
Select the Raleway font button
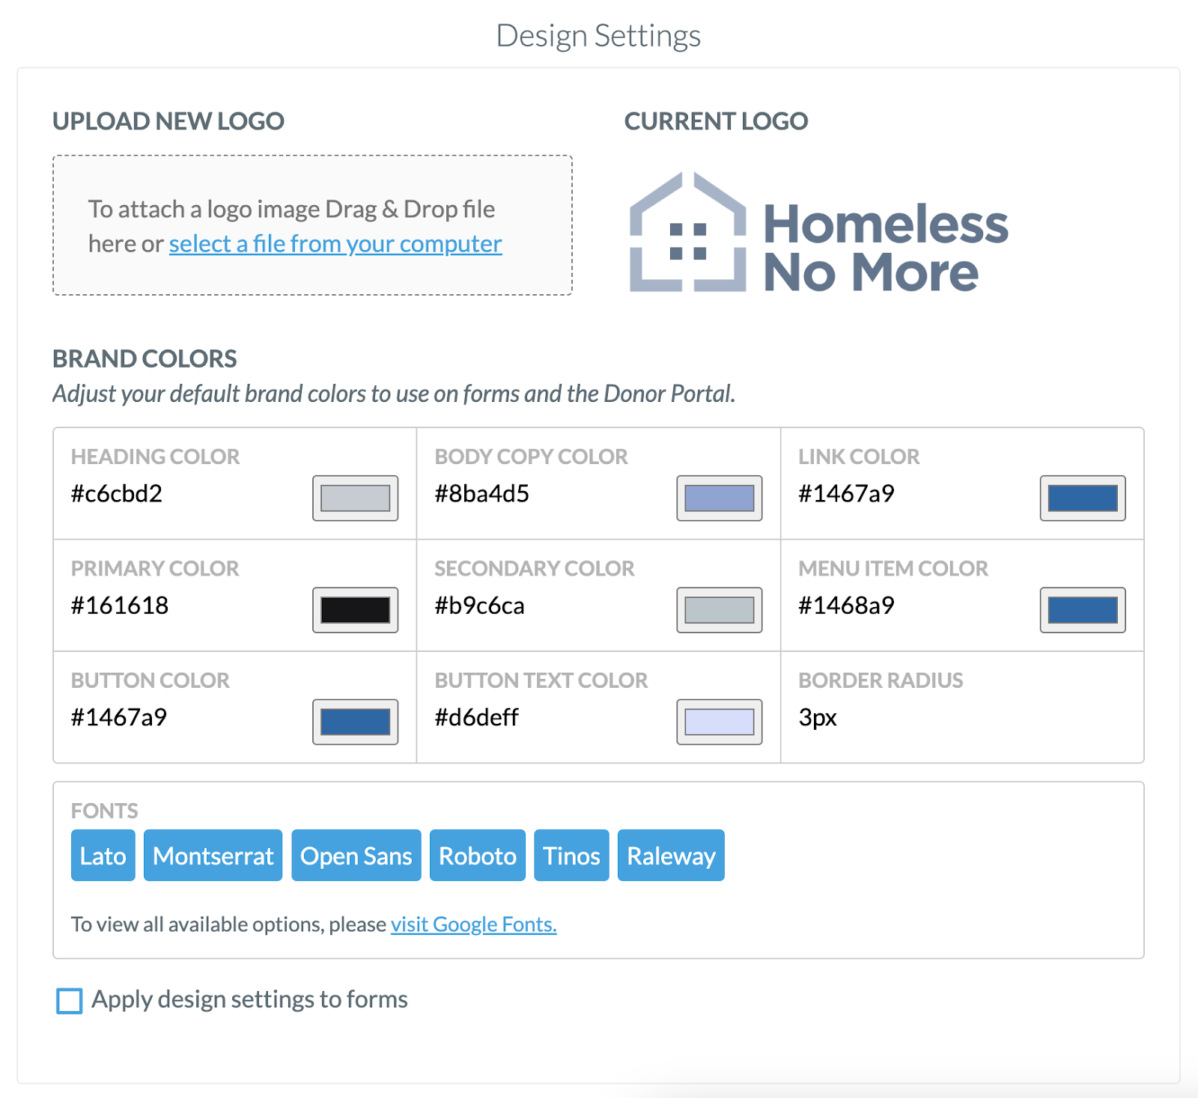pos(671,855)
